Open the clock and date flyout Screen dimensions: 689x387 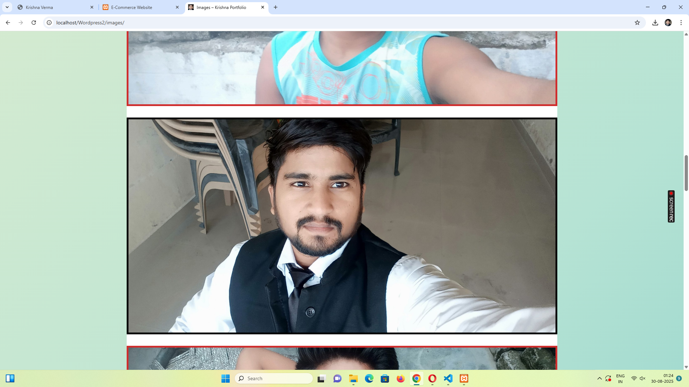[662, 378]
